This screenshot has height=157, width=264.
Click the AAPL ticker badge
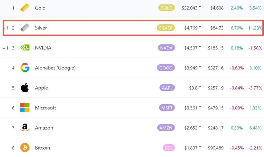click(167, 88)
